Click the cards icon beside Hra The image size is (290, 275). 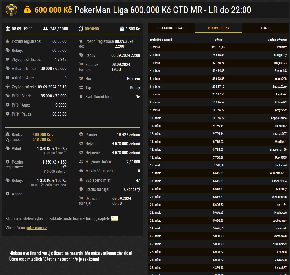[81, 78]
